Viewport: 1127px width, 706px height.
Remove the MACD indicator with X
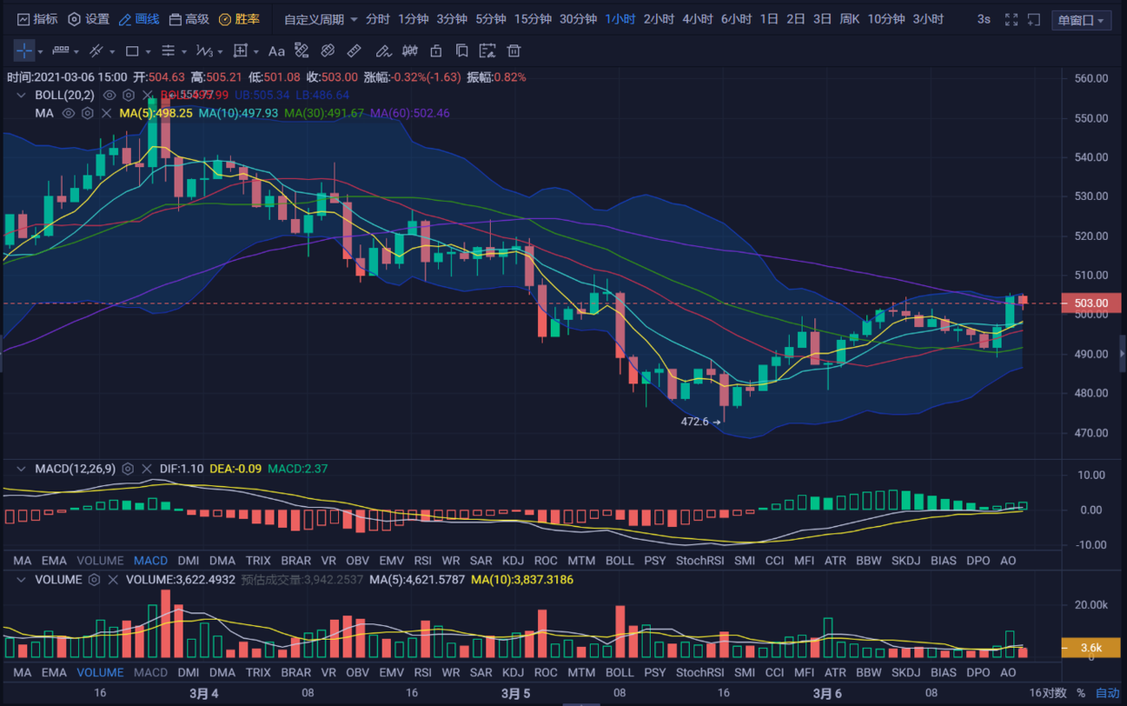tap(148, 469)
